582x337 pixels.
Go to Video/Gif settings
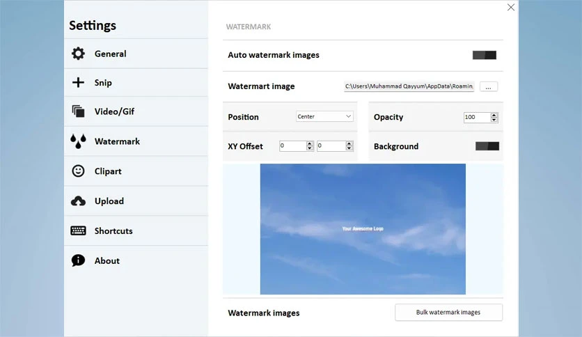[136, 111]
